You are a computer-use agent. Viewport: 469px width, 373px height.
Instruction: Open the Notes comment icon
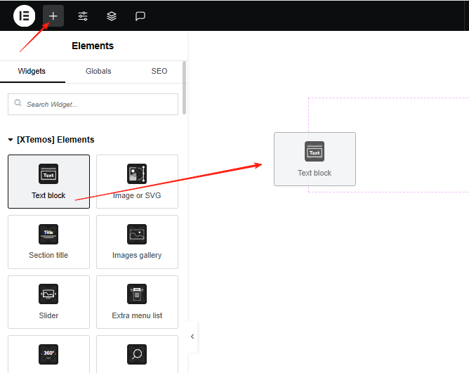(140, 15)
